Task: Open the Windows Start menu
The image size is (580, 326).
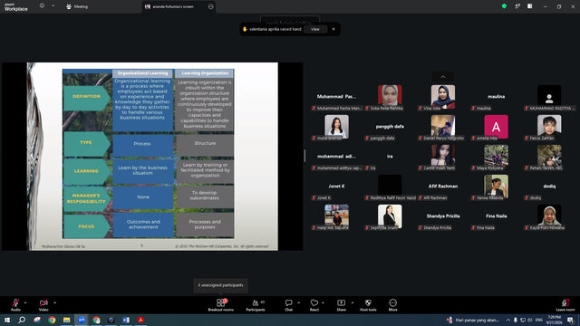Action: pyautogui.click(x=6, y=320)
